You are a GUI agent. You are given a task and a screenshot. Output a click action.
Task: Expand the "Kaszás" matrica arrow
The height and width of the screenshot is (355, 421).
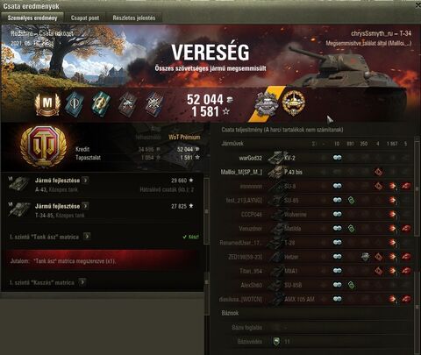click(82, 282)
